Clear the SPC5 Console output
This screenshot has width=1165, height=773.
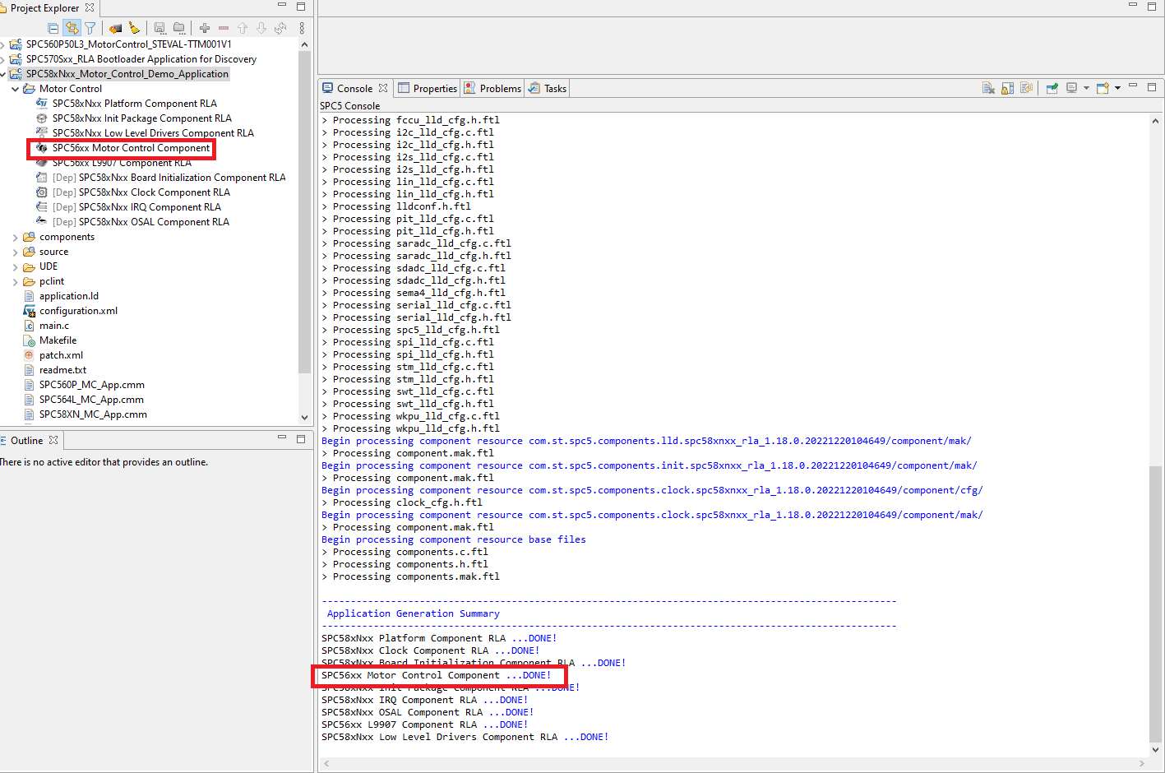click(989, 87)
